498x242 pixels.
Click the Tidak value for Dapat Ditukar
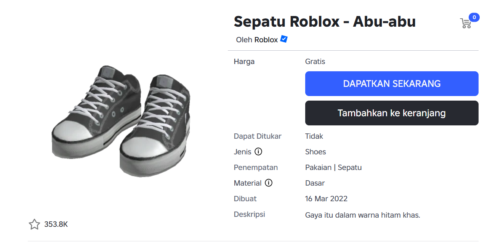pos(314,136)
